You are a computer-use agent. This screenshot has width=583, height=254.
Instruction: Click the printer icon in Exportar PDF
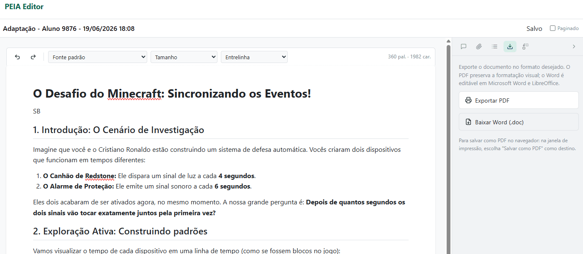(x=468, y=101)
